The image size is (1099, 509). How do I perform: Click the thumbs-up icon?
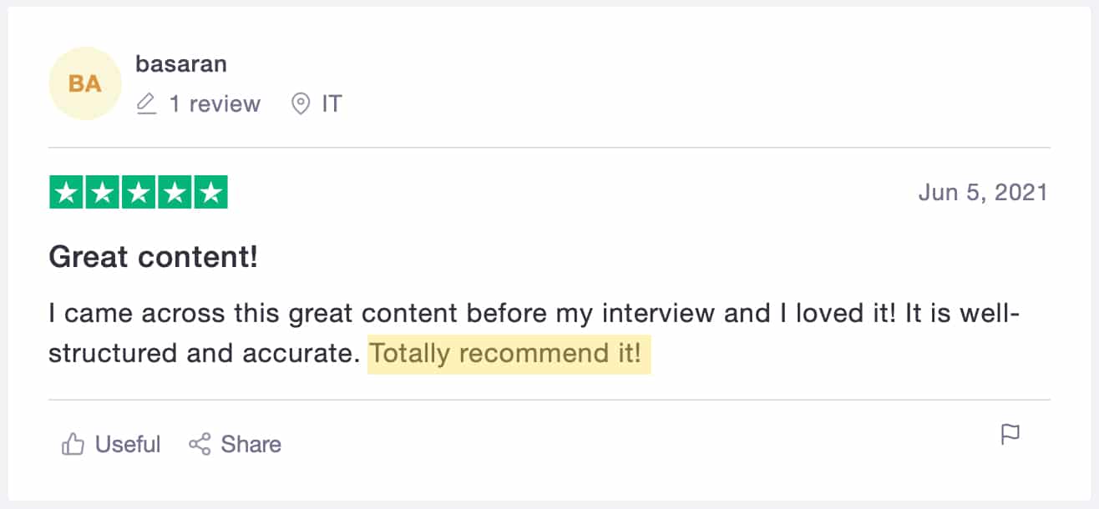click(x=73, y=444)
